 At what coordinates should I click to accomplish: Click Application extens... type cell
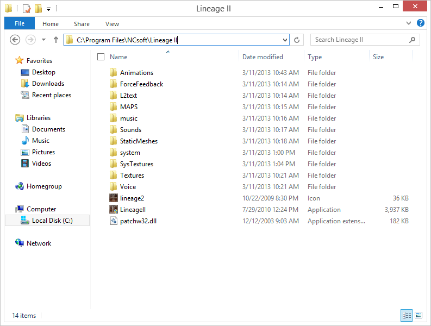336,221
